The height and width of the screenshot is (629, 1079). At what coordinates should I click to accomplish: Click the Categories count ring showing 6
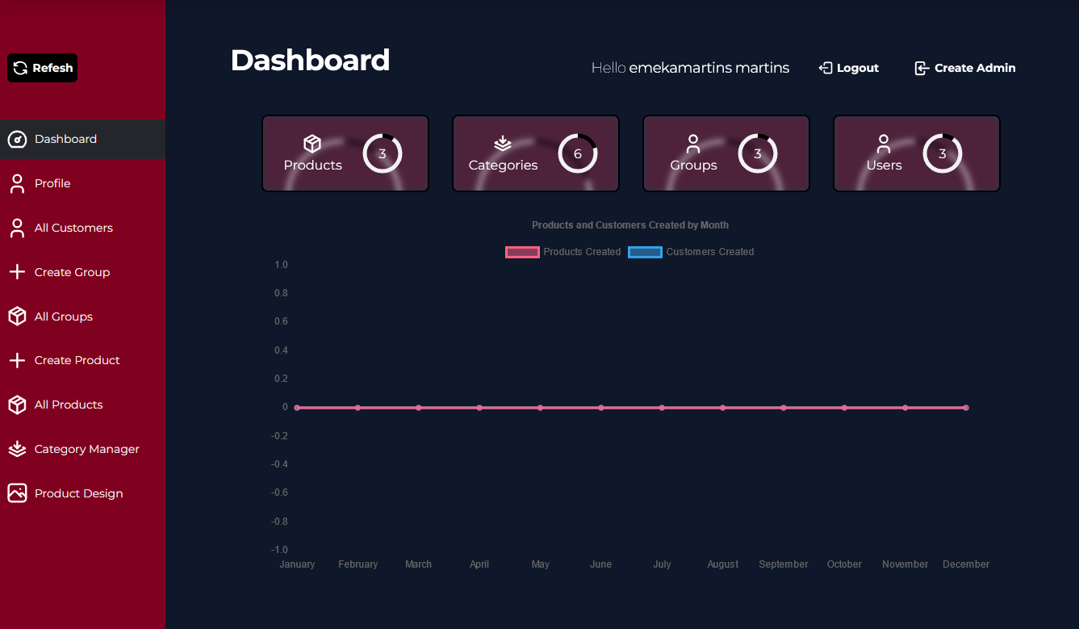(578, 153)
